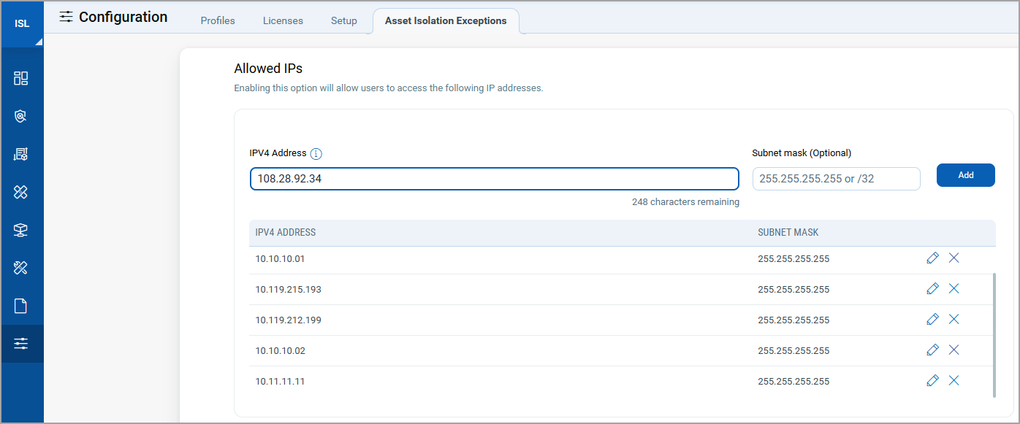Click the info icon beside IPV4 Address

click(316, 154)
